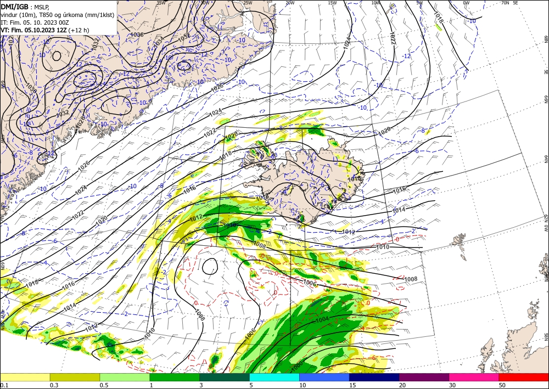Click the '30' legend scale label
549x389 pixels.
452,386
